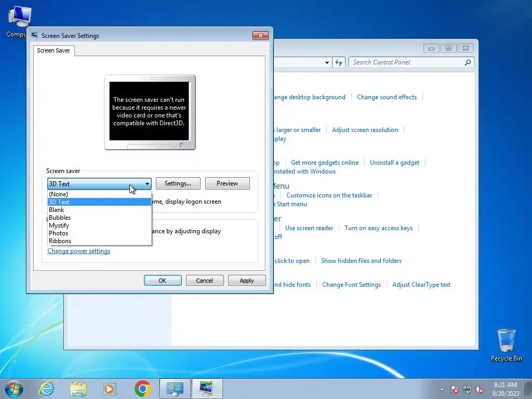Show hidden tray icons arrow

[442, 389]
